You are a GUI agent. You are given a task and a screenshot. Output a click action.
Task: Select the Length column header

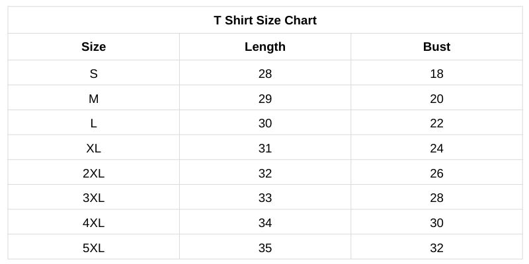265,47
